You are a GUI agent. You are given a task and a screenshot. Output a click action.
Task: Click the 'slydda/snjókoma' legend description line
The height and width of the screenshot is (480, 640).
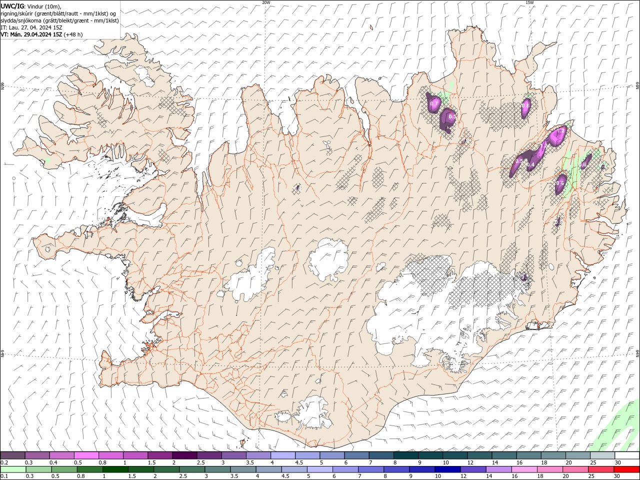(59, 20)
